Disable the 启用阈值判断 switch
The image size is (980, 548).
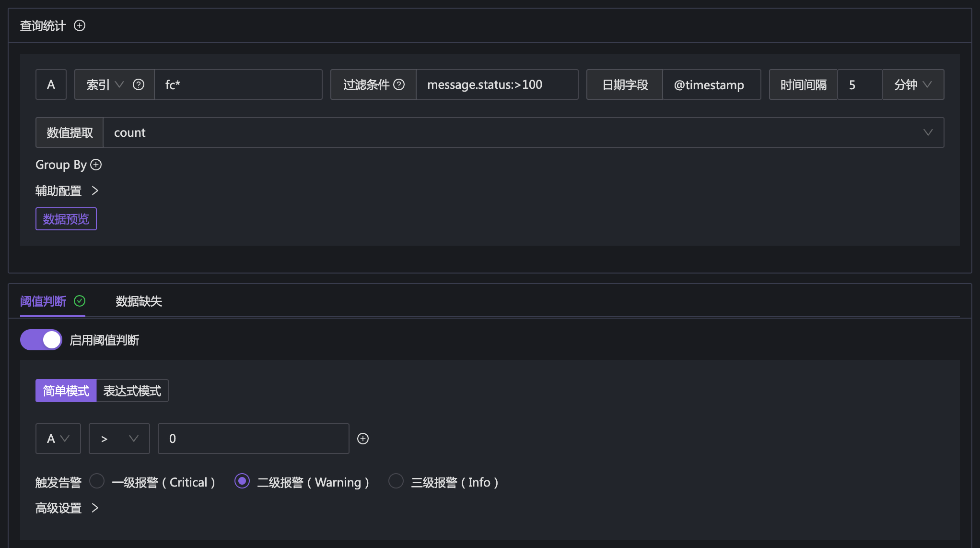coord(41,339)
